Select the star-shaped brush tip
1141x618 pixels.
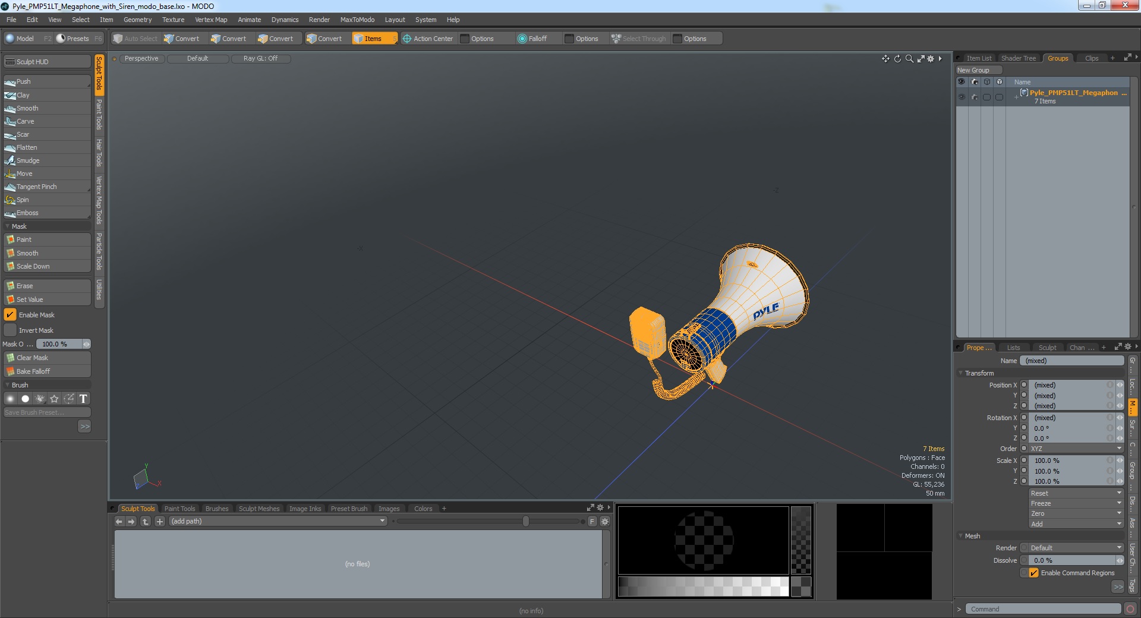[54, 399]
